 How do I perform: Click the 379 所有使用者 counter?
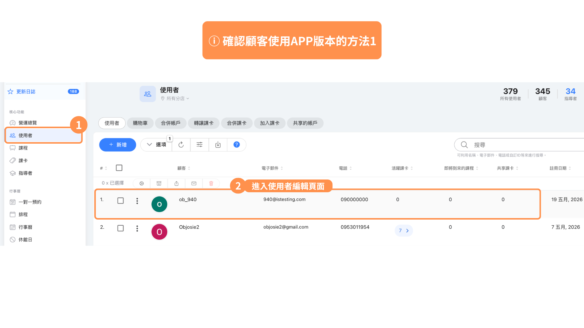510,94
